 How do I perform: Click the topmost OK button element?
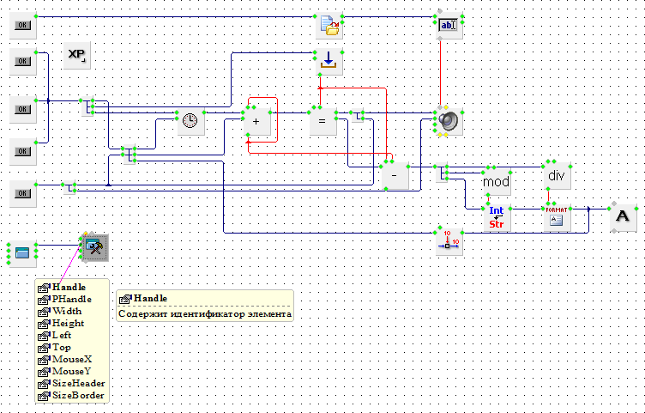pos(22,26)
